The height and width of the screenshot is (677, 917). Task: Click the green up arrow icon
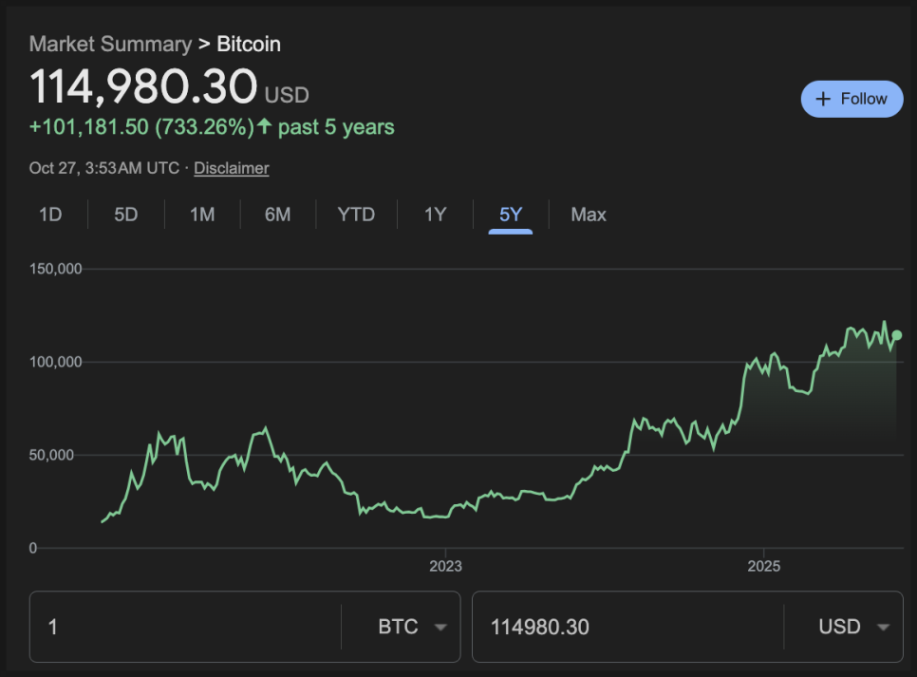(265, 126)
